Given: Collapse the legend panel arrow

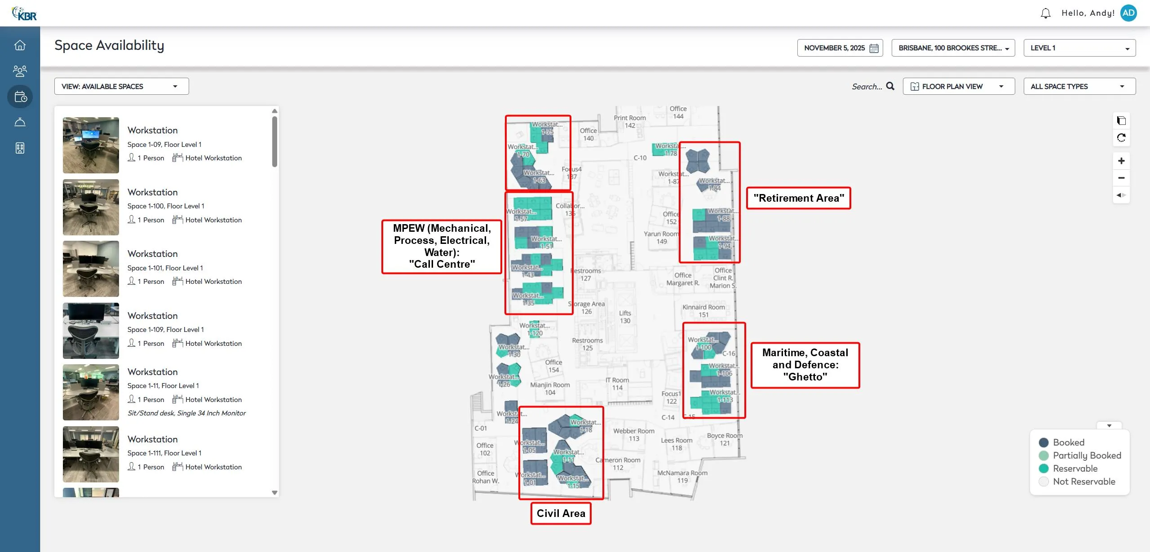Looking at the screenshot, I should click(x=1109, y=425).
